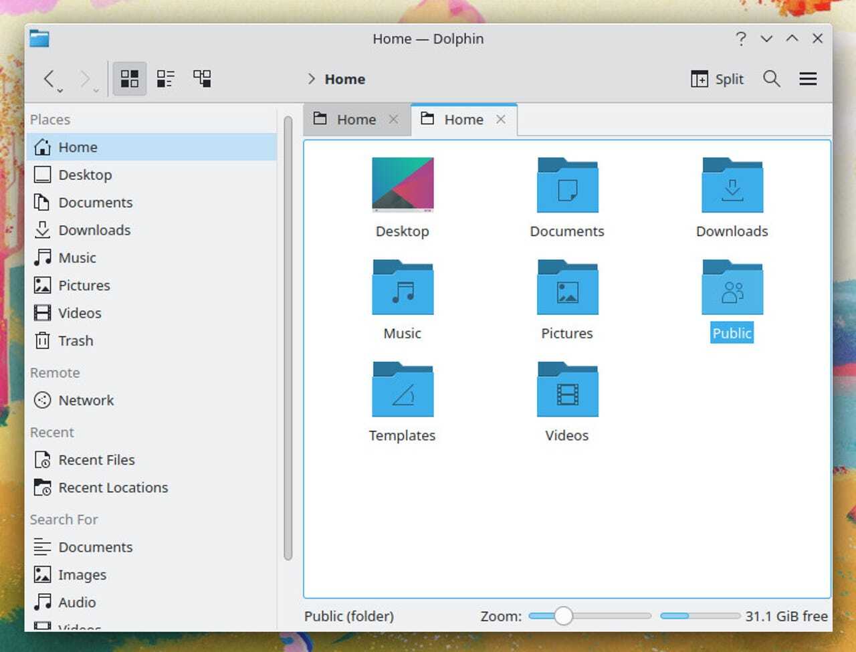Expand the breadcrumb arrow before Home
Image resolution: width=856 pixels, height=652 pixels.
[x=311, y=79]
